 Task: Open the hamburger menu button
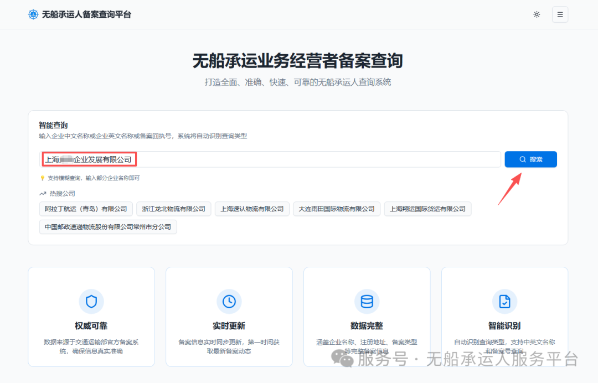560,14
